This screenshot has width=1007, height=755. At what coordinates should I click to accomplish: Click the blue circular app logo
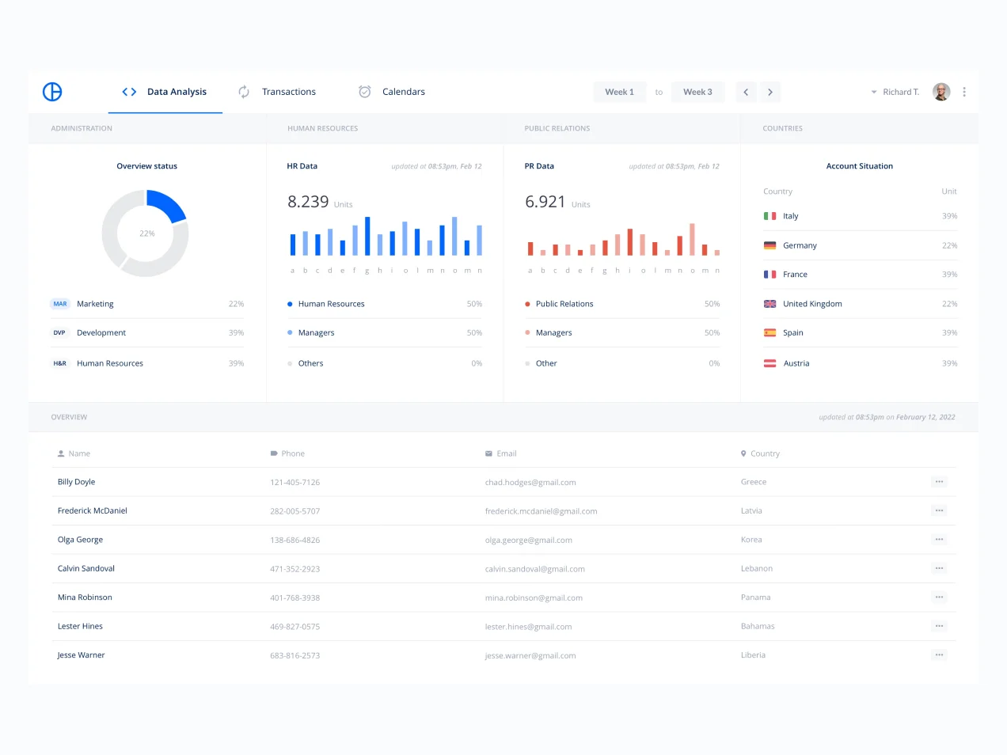pyautogui.click(x=52, y=92)
